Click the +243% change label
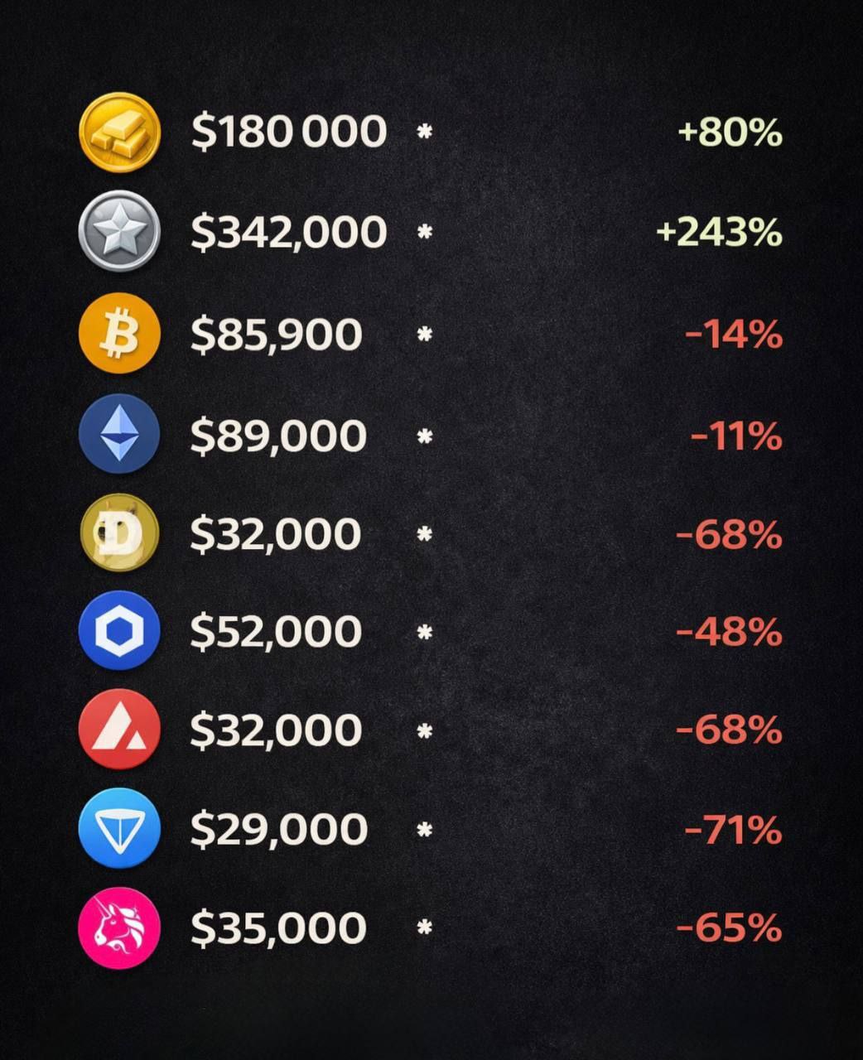The height and width of the screenshot is (1060, 863). (x=719, y=233)
